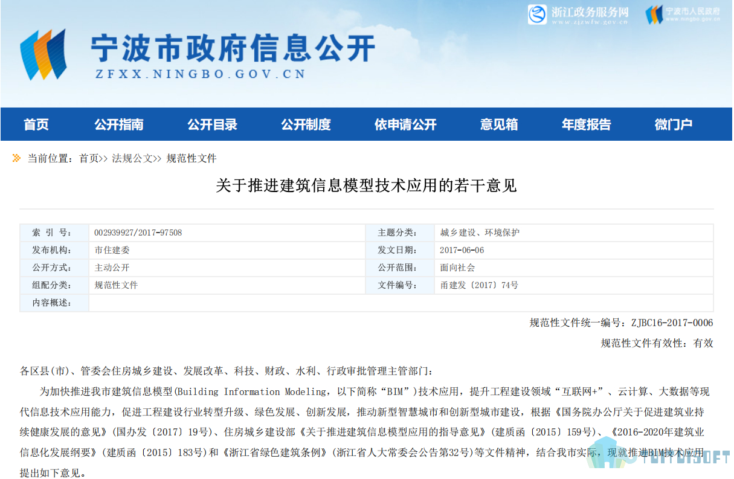The image size is (734, 479).
Task: Click the 主动公开 disclosure method value
Action: [x=112, y=268]
